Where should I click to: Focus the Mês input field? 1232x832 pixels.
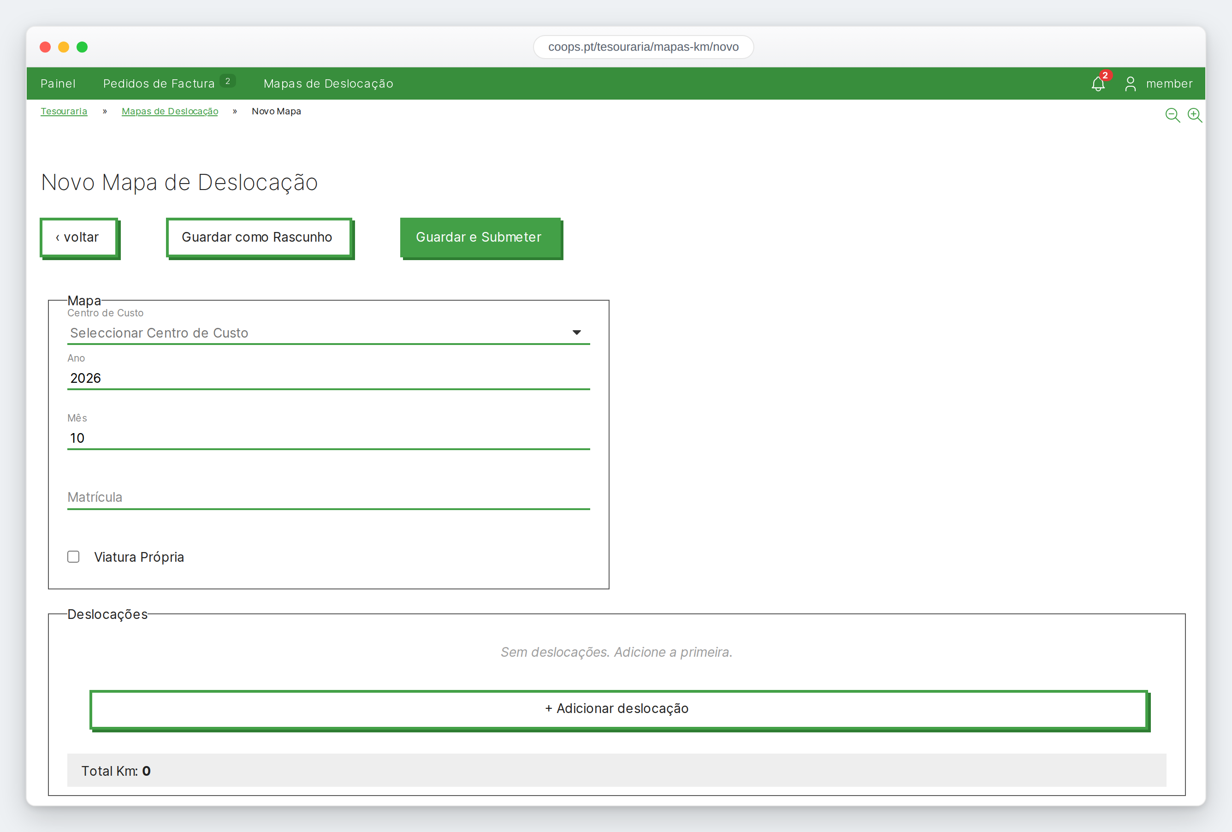tap(328, 438)
